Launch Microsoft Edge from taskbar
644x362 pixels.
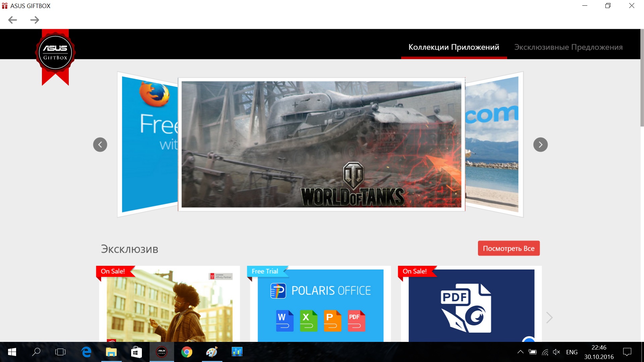[86, 352]
